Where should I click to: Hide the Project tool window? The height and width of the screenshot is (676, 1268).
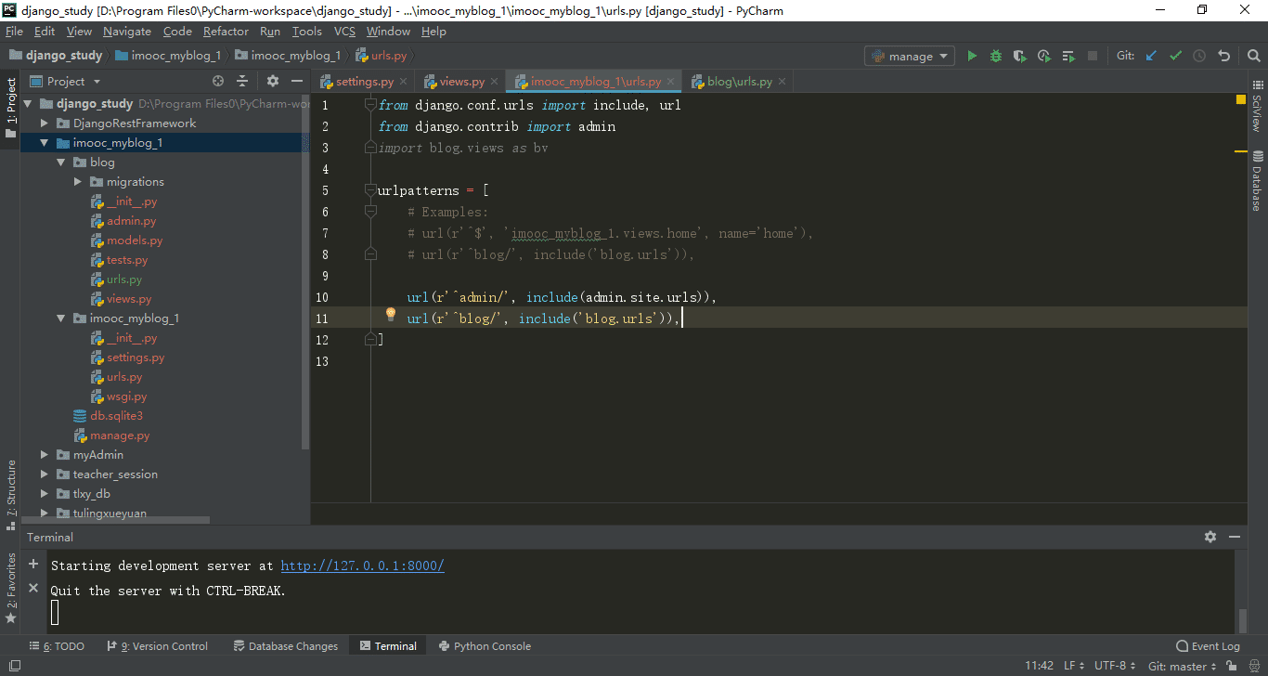(x=296, y=82)
